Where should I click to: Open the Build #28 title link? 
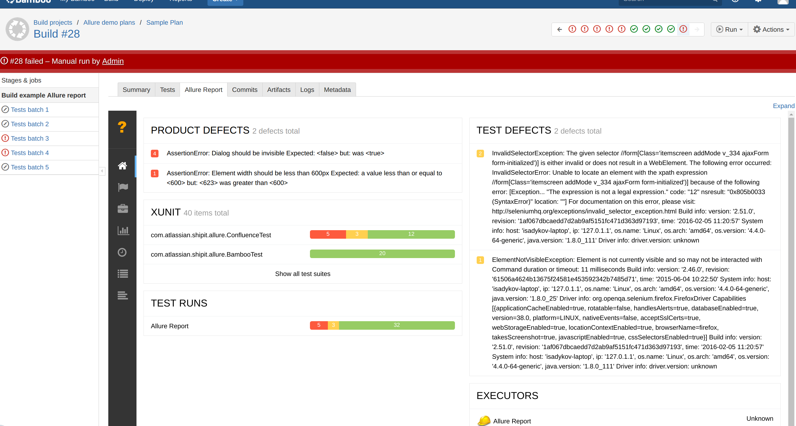pos(57,34)
